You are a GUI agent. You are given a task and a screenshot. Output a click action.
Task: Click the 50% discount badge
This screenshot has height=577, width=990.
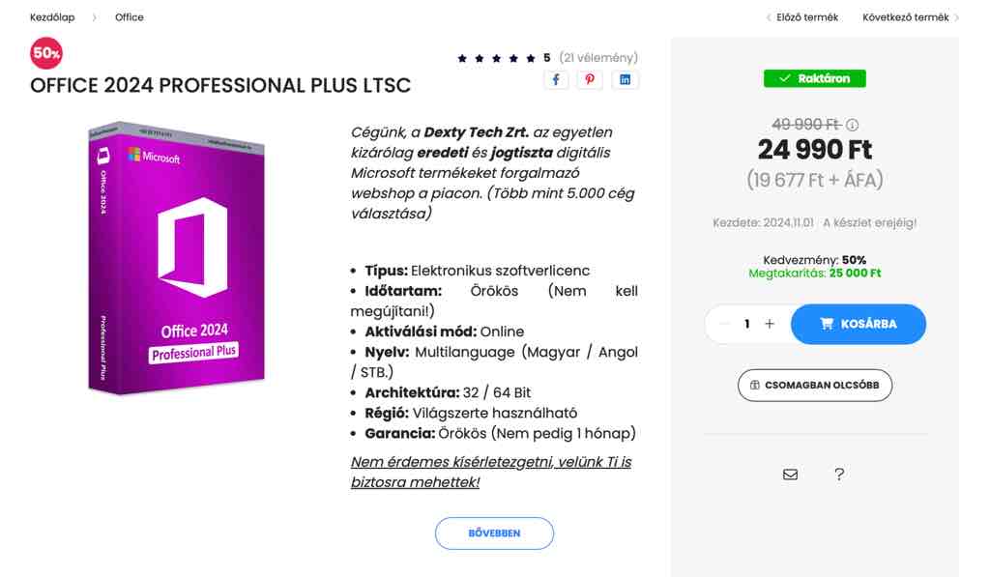tap(46, 53)
